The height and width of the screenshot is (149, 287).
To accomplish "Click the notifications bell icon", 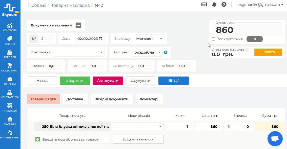I will pos(214,5).
